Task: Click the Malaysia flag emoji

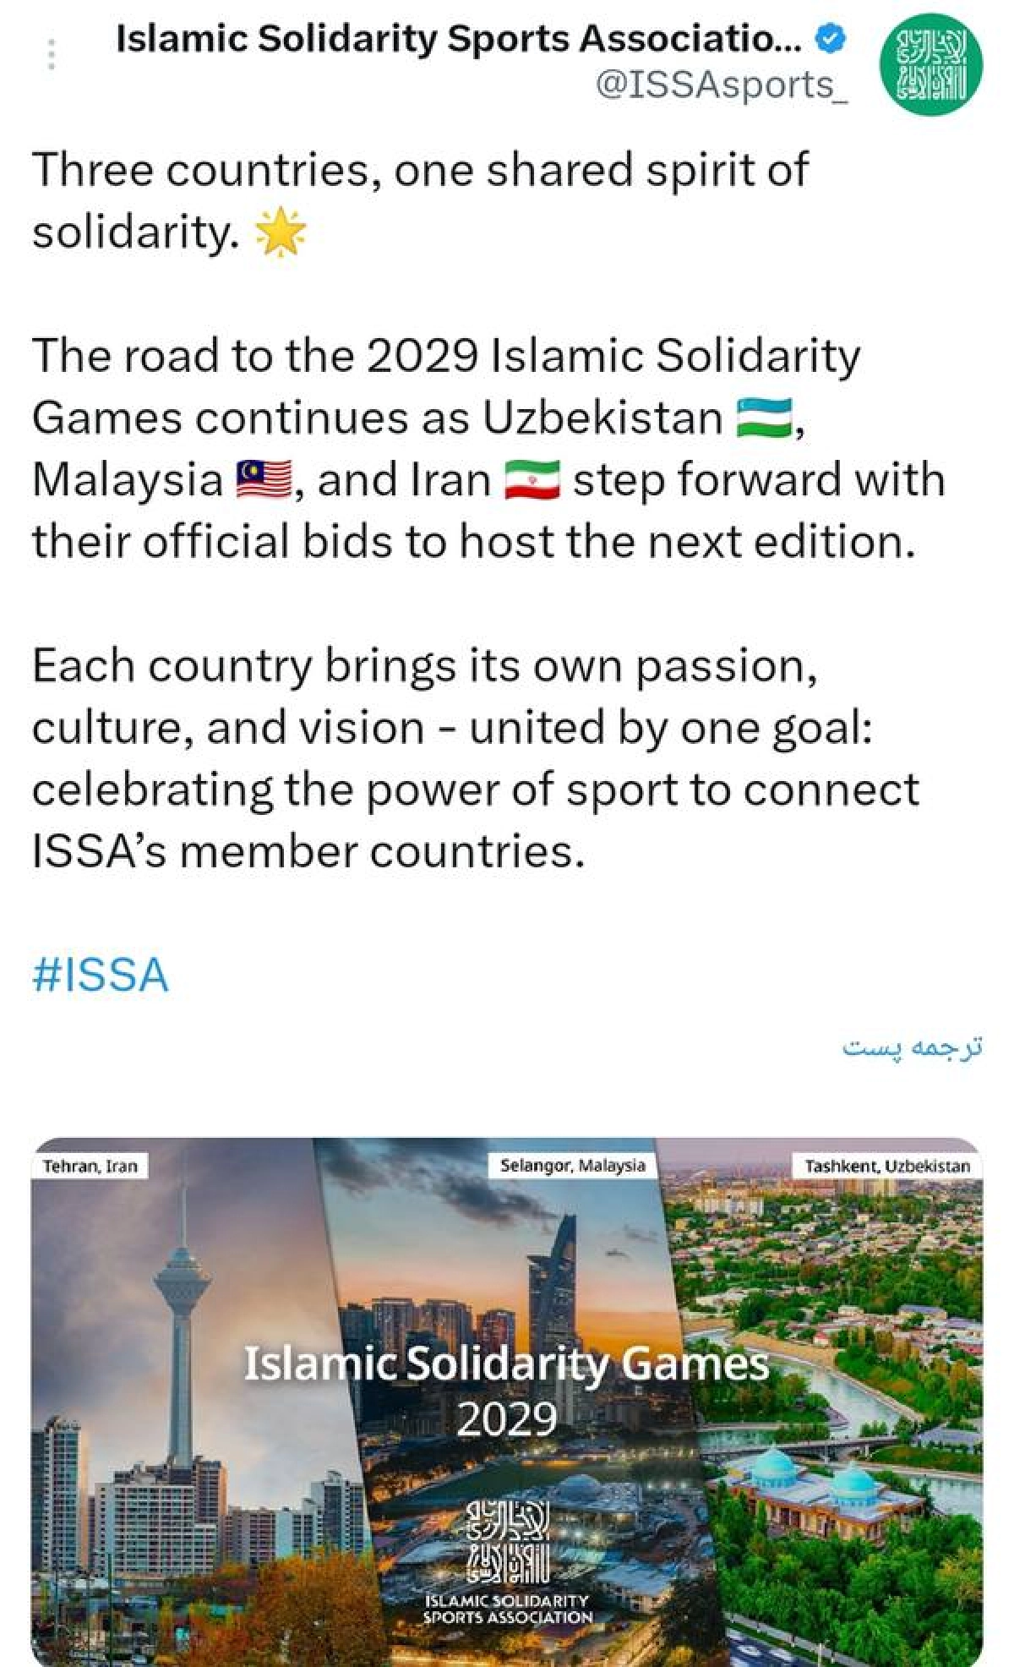Action: pyautogui.click(x=264, y=480)
